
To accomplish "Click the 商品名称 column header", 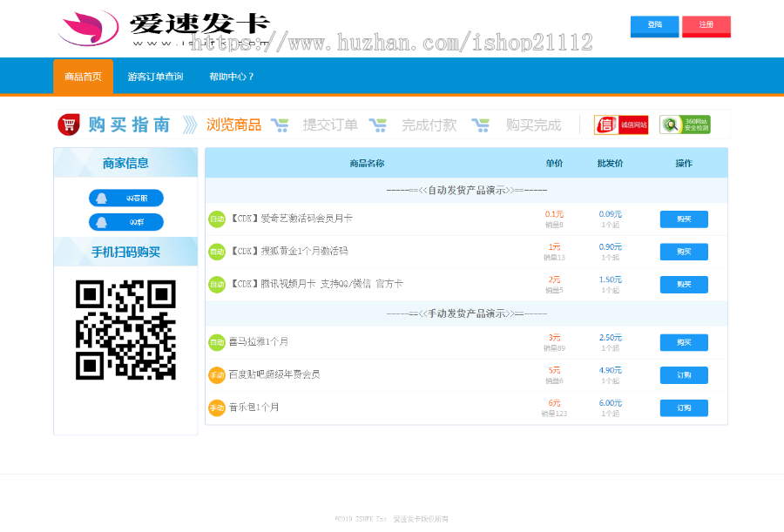I will [x=367, y=163].
